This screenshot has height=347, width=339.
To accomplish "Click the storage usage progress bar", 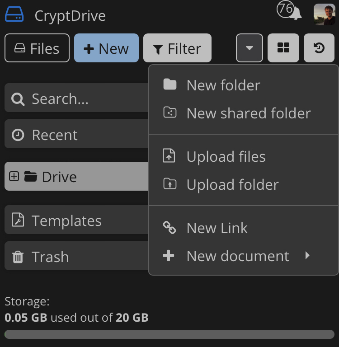I will click(169, 334).
